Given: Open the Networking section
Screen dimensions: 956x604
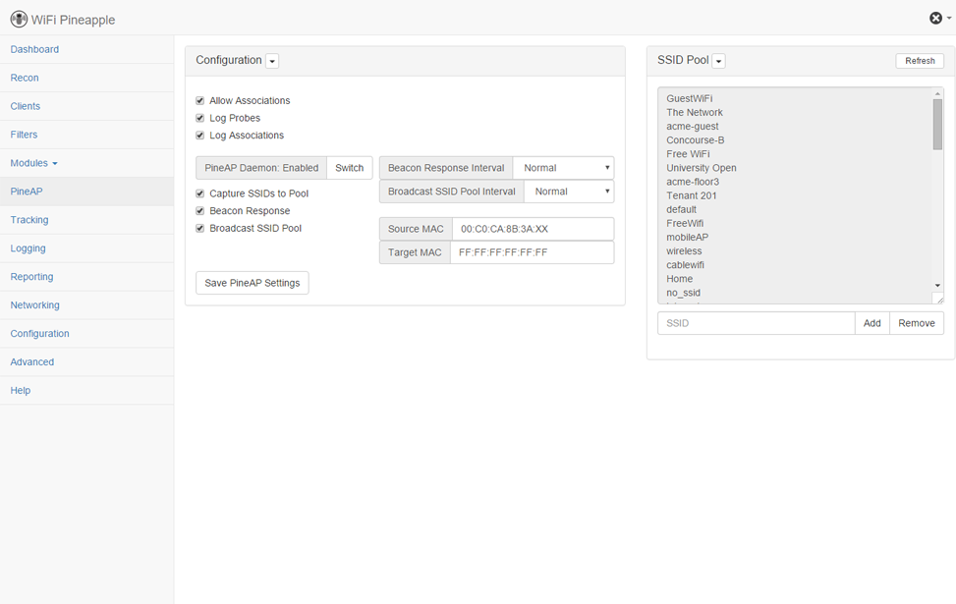Looking at the screenshot, I should pyautogui.click(x=34, y=305).
